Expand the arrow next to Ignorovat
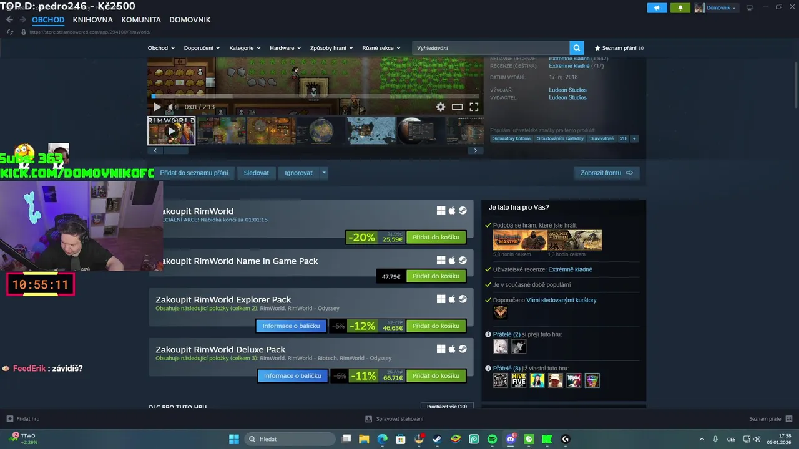The width and height of the screenshot is (799, 449). tap(324, 173)
